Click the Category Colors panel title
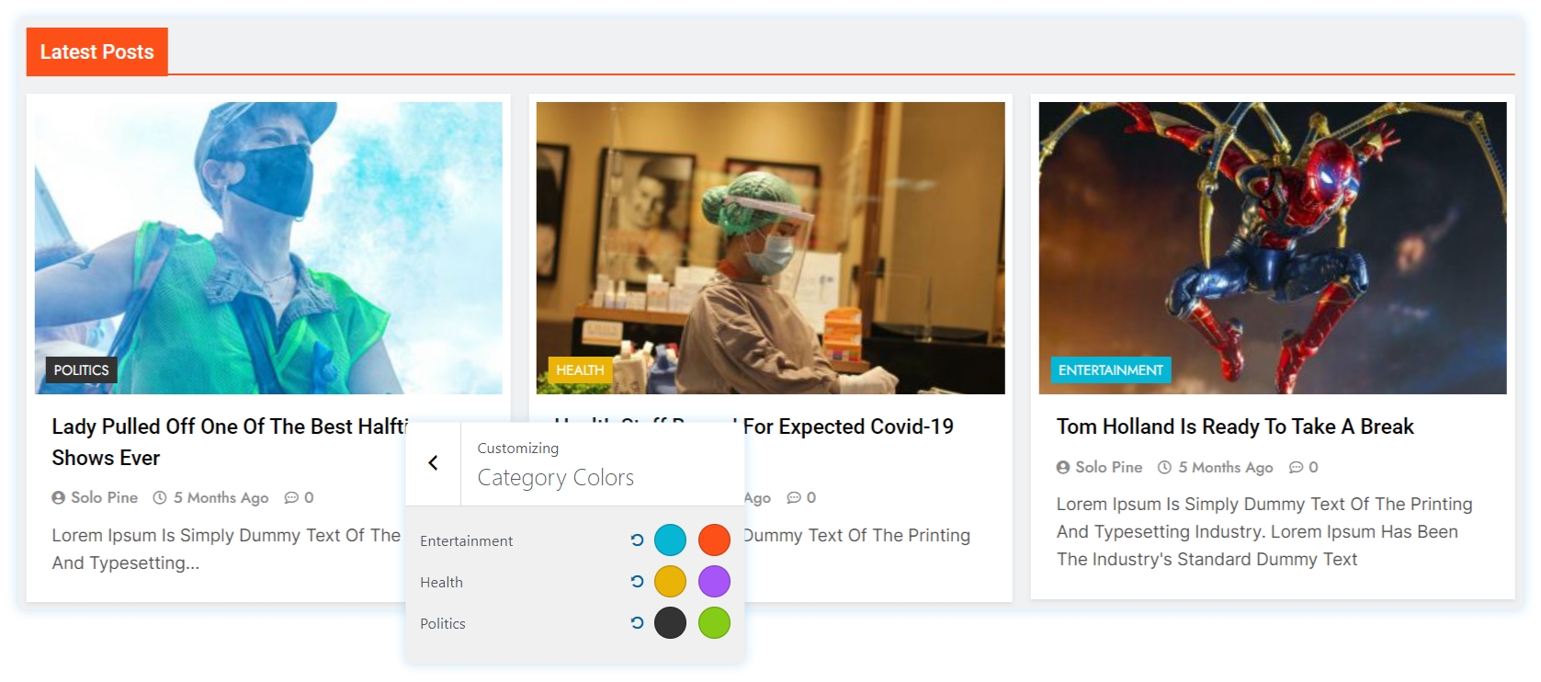This screenshot has width=1541, height=682. [x=556, y=478]
